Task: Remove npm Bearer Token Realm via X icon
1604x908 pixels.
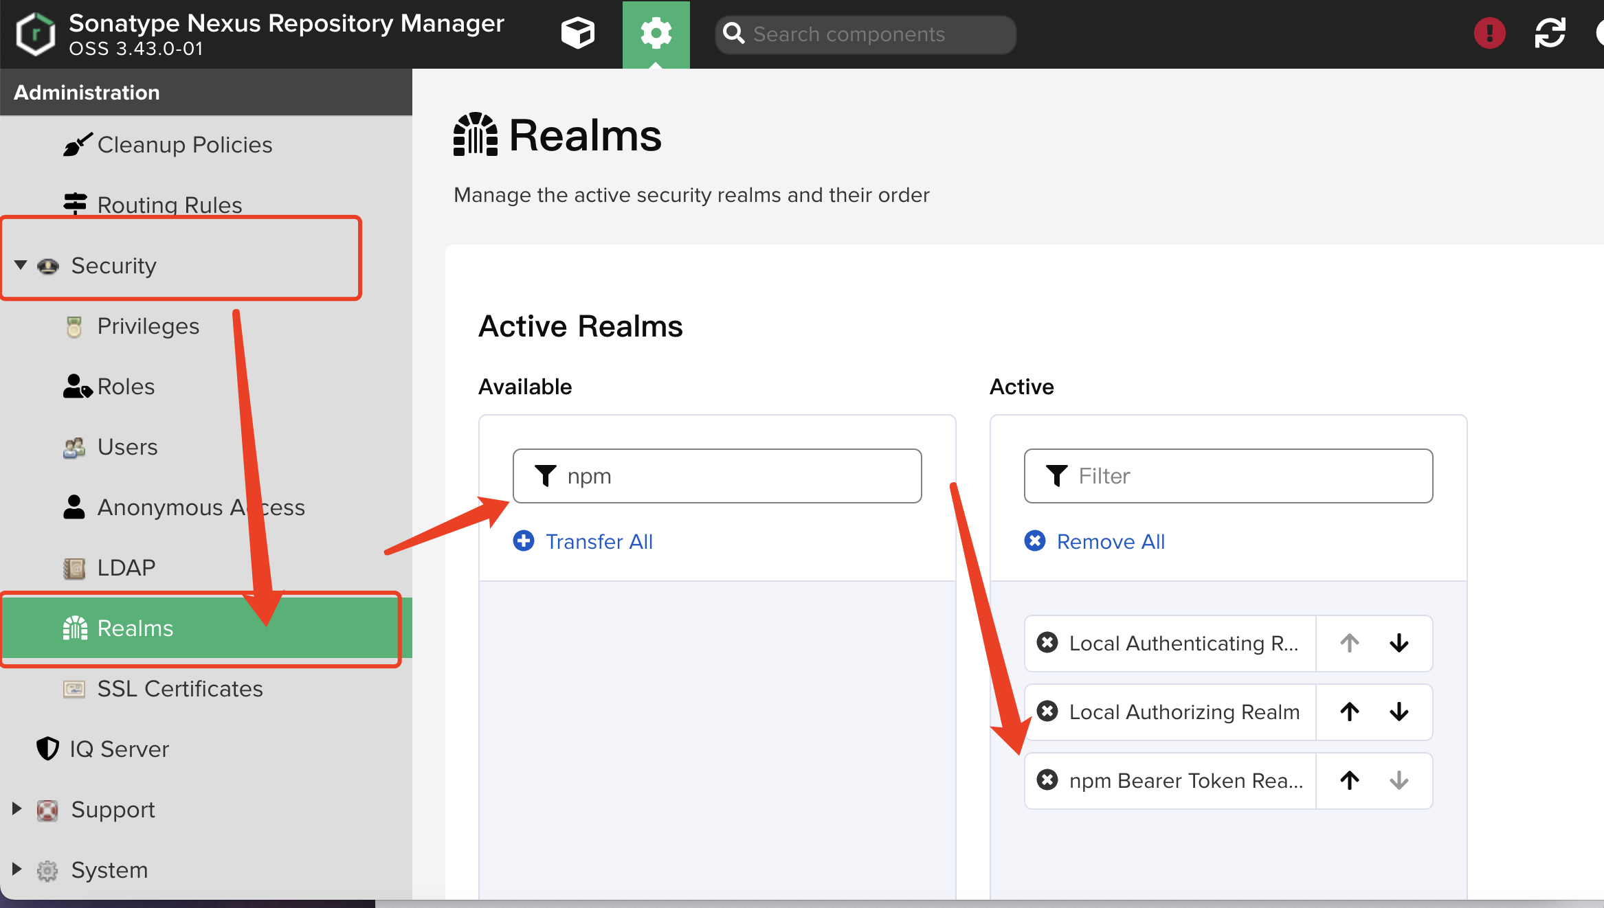Action: [x=1047, y=780]
